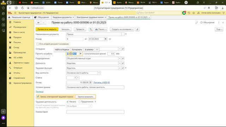
Task: Open Администрирование section
Action: [x=22, y=83]
